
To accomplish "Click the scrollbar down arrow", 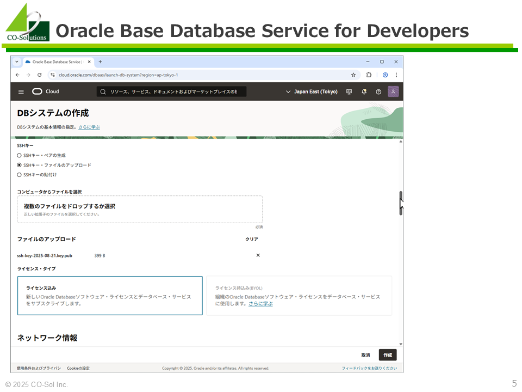I will click(401, 344).
